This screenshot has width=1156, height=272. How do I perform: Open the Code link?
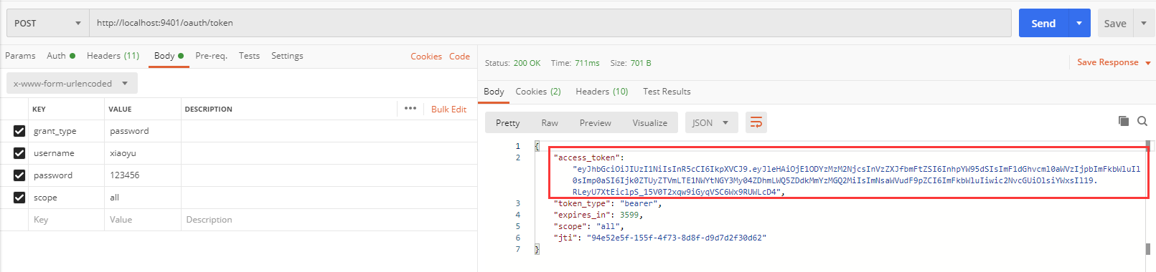tap(459, 57)
